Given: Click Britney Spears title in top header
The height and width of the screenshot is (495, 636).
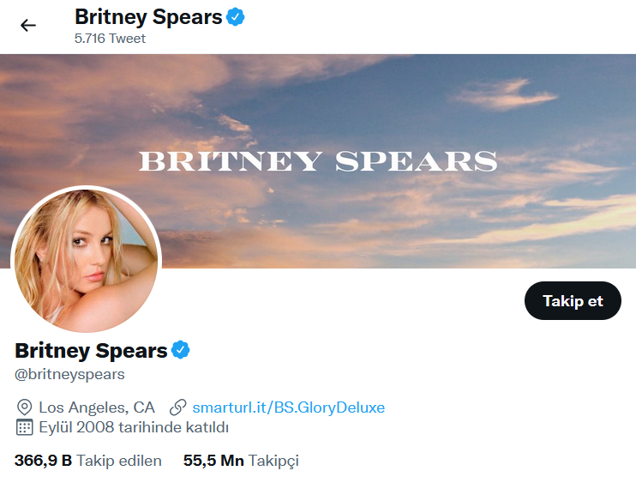Looking at the screenshot, I should click(x=148, y=16).
